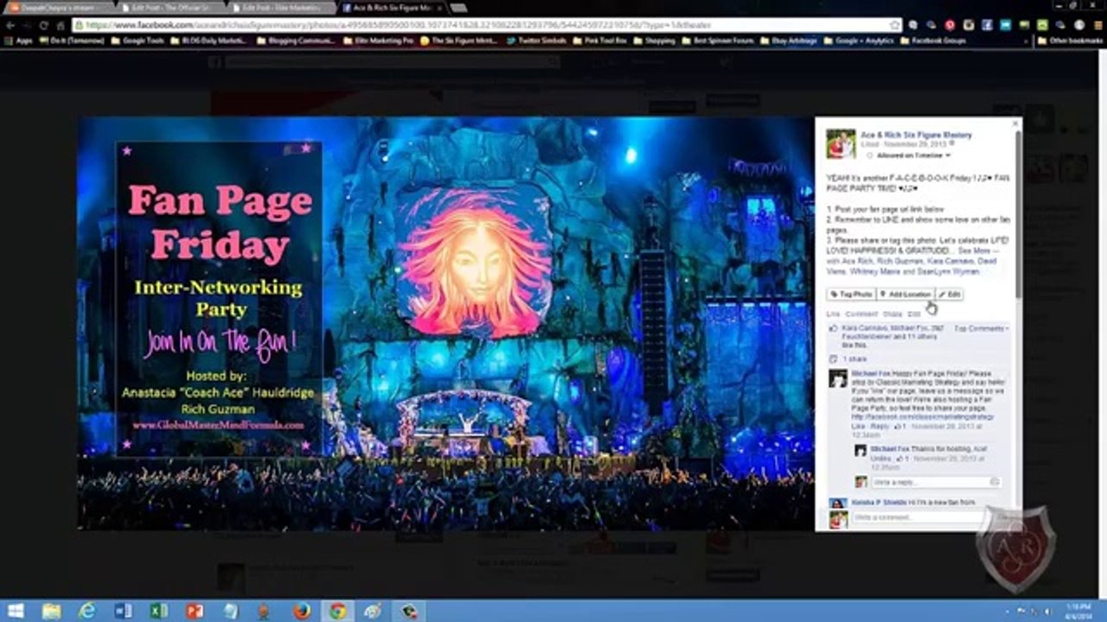This screenshot has width=1107, height=622.
Task: Click the Share link under the photo post
Action: pos(892,314)
